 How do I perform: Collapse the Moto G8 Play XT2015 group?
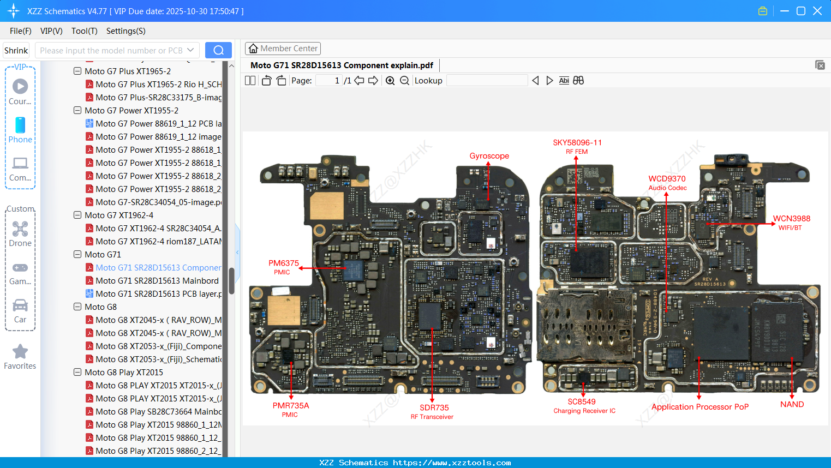click(x=77, y=372)
